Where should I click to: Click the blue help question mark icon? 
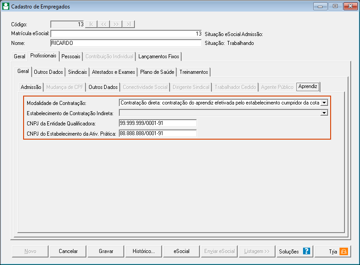pyautogui.click(x=306, y=251)
